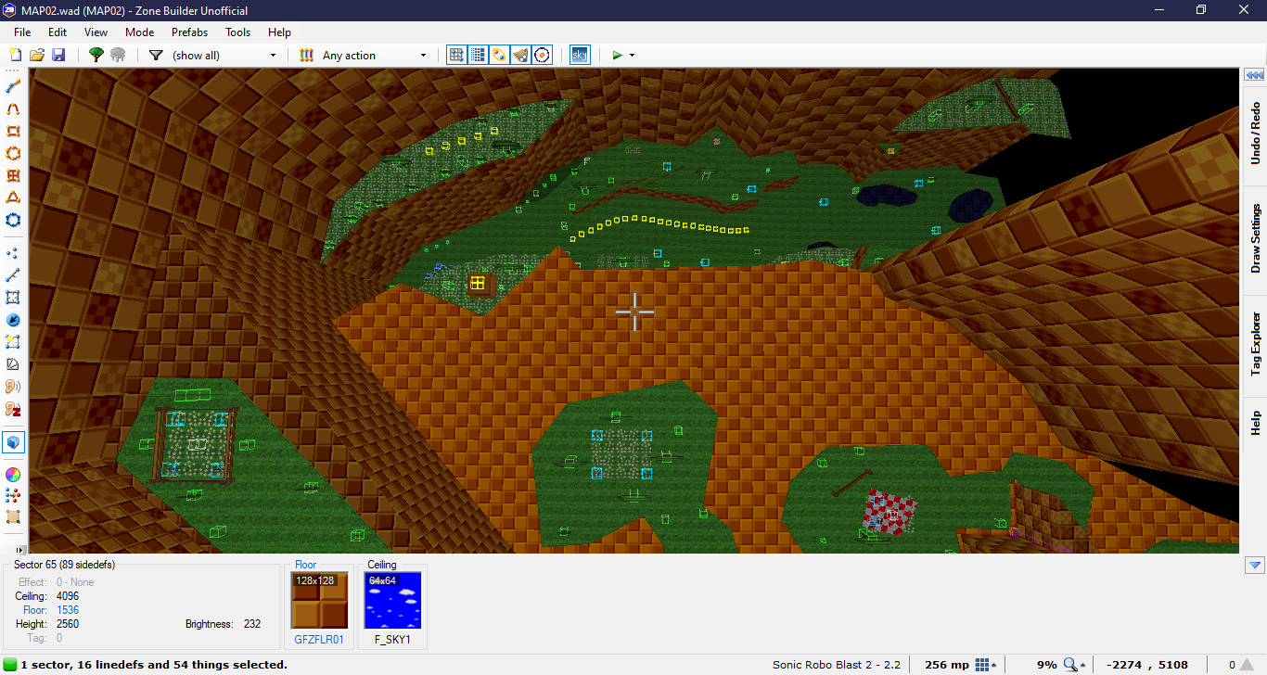This screenshot has height=675, width=1267.
Task: Open the Undo / Redo side tab
Action: (1255, 133)
